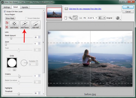Select previous aperture shape arrow
Screen dimensions: 136x98
[9, 70]
